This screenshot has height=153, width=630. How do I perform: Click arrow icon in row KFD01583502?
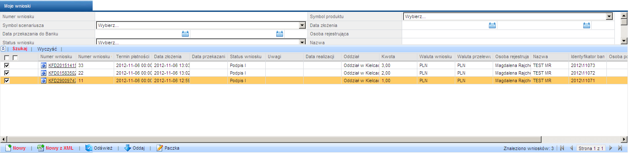[x=44, y=73]
